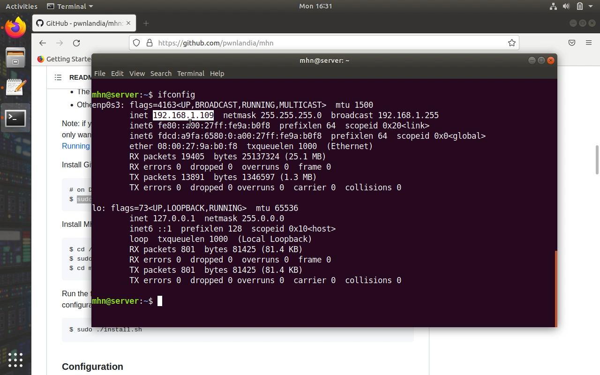
Task: Open a new browser tab
Action: coord(146,23)
